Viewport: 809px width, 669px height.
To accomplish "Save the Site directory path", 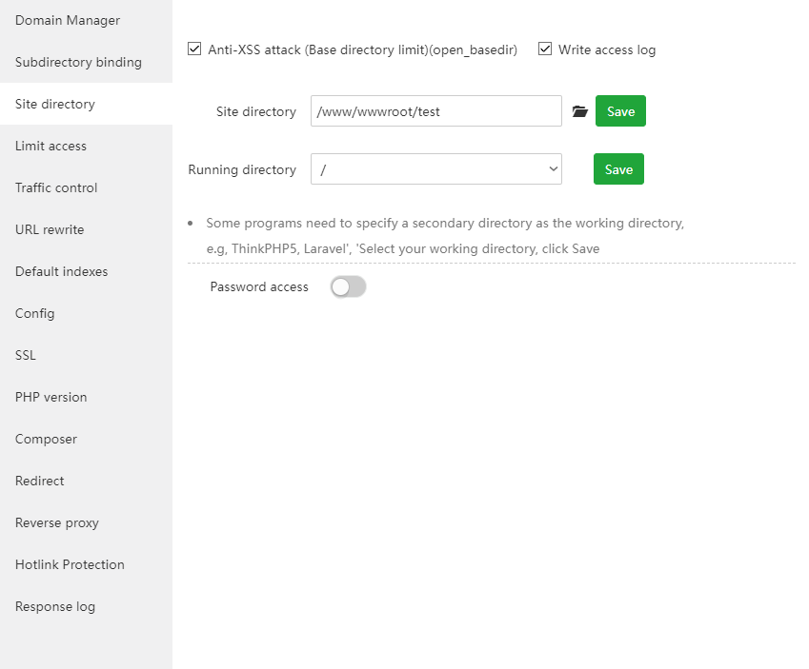I will coord(620,111).
